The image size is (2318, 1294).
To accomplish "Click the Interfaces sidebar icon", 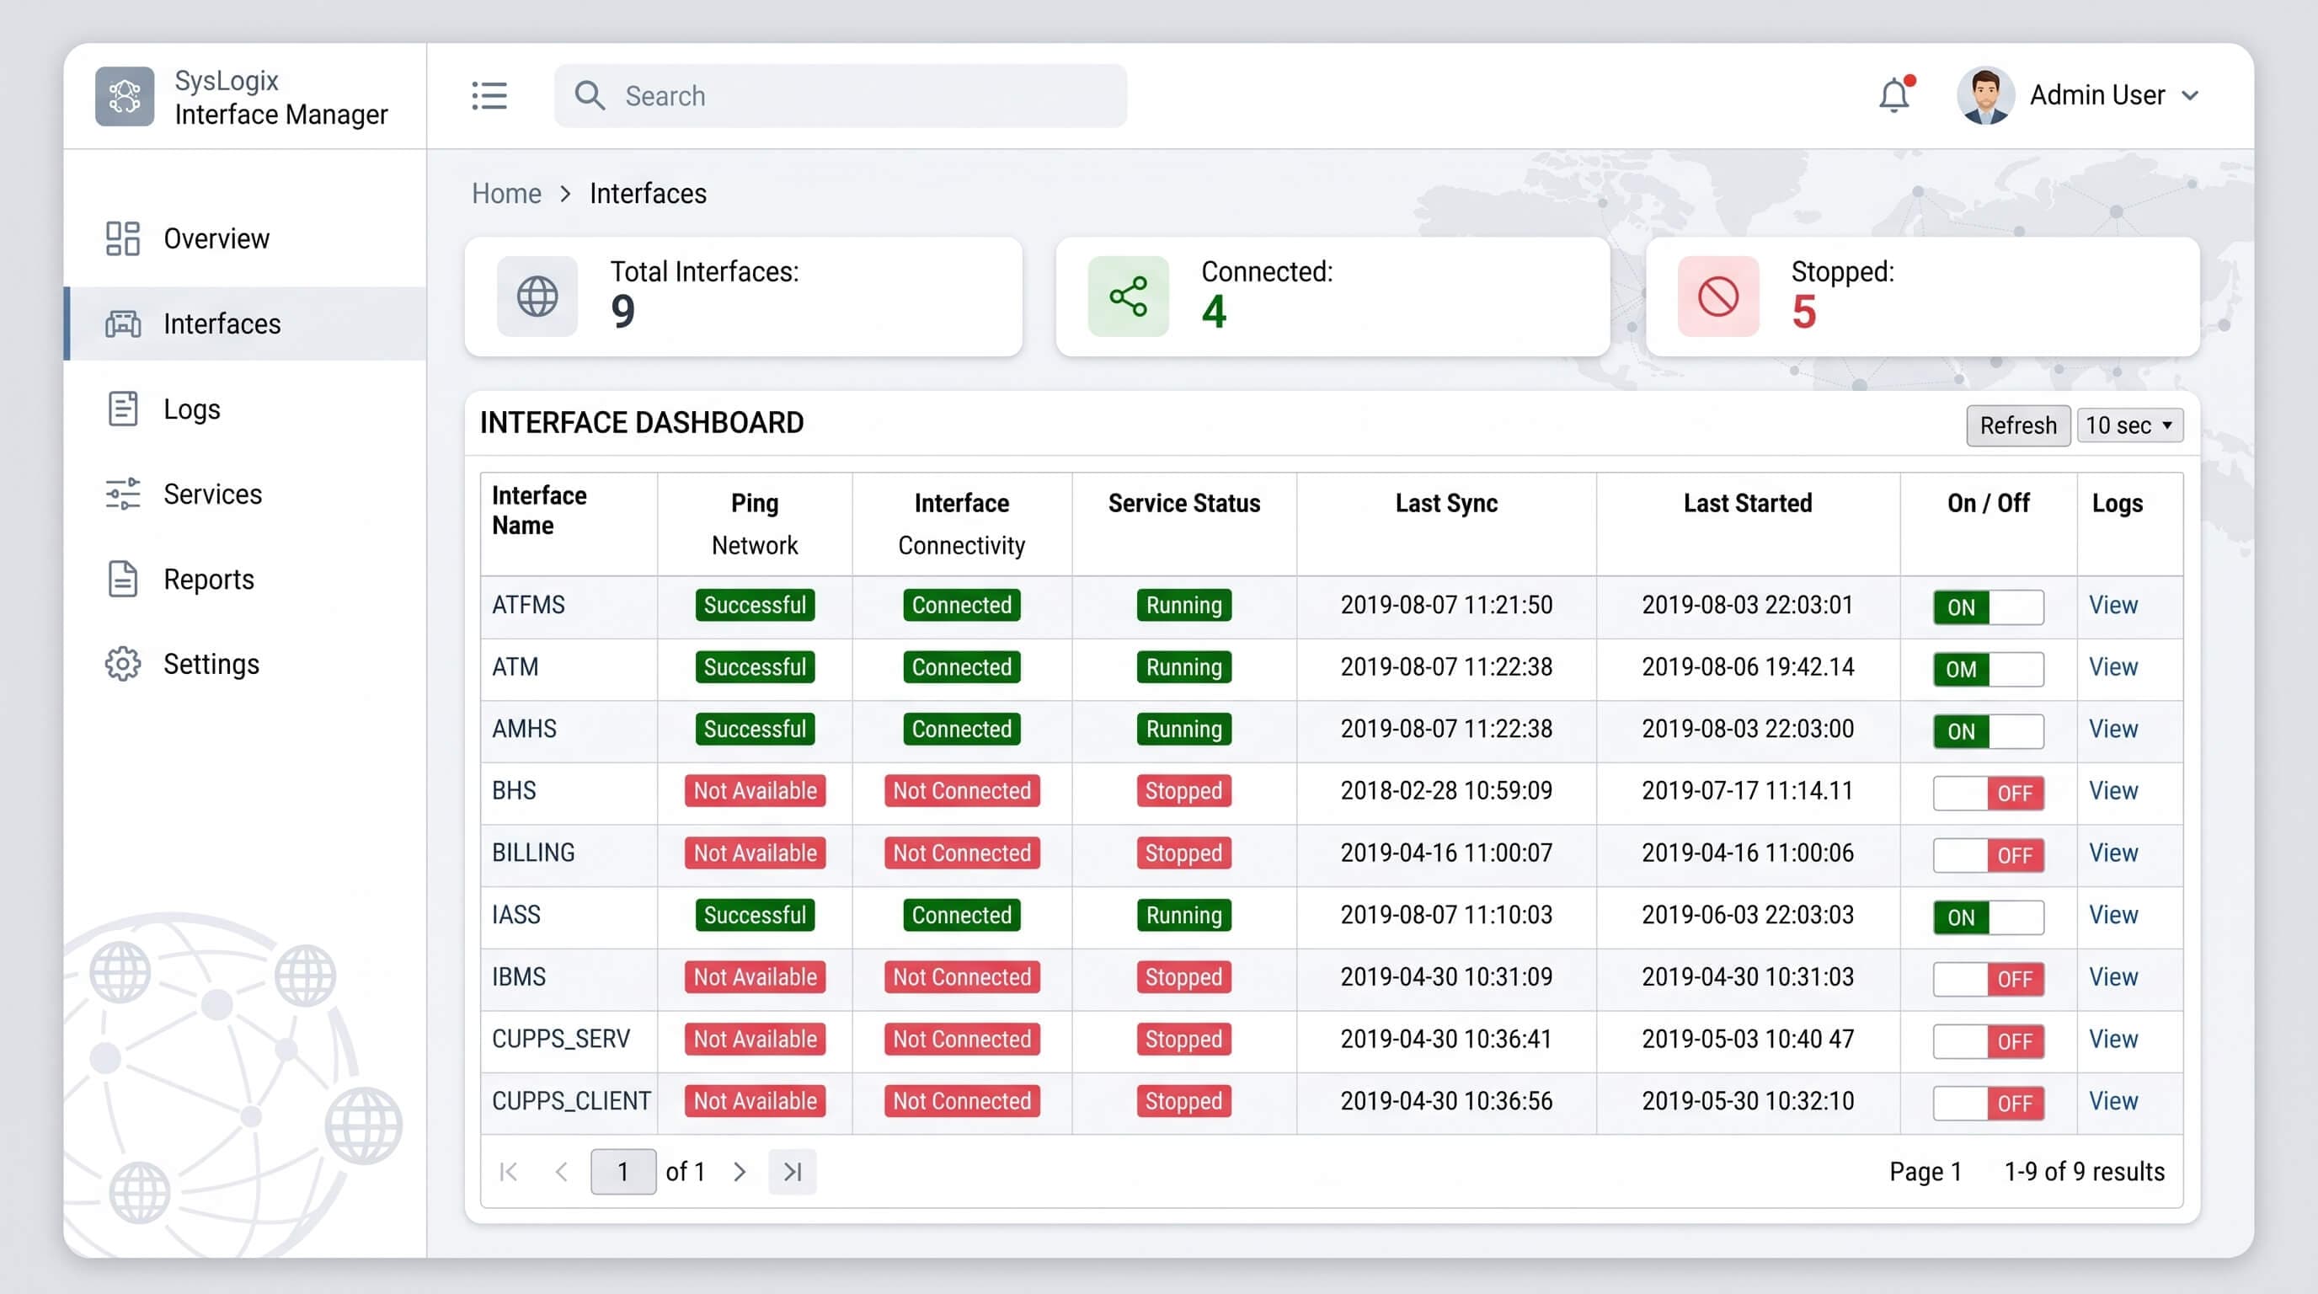I will point(122,324).
